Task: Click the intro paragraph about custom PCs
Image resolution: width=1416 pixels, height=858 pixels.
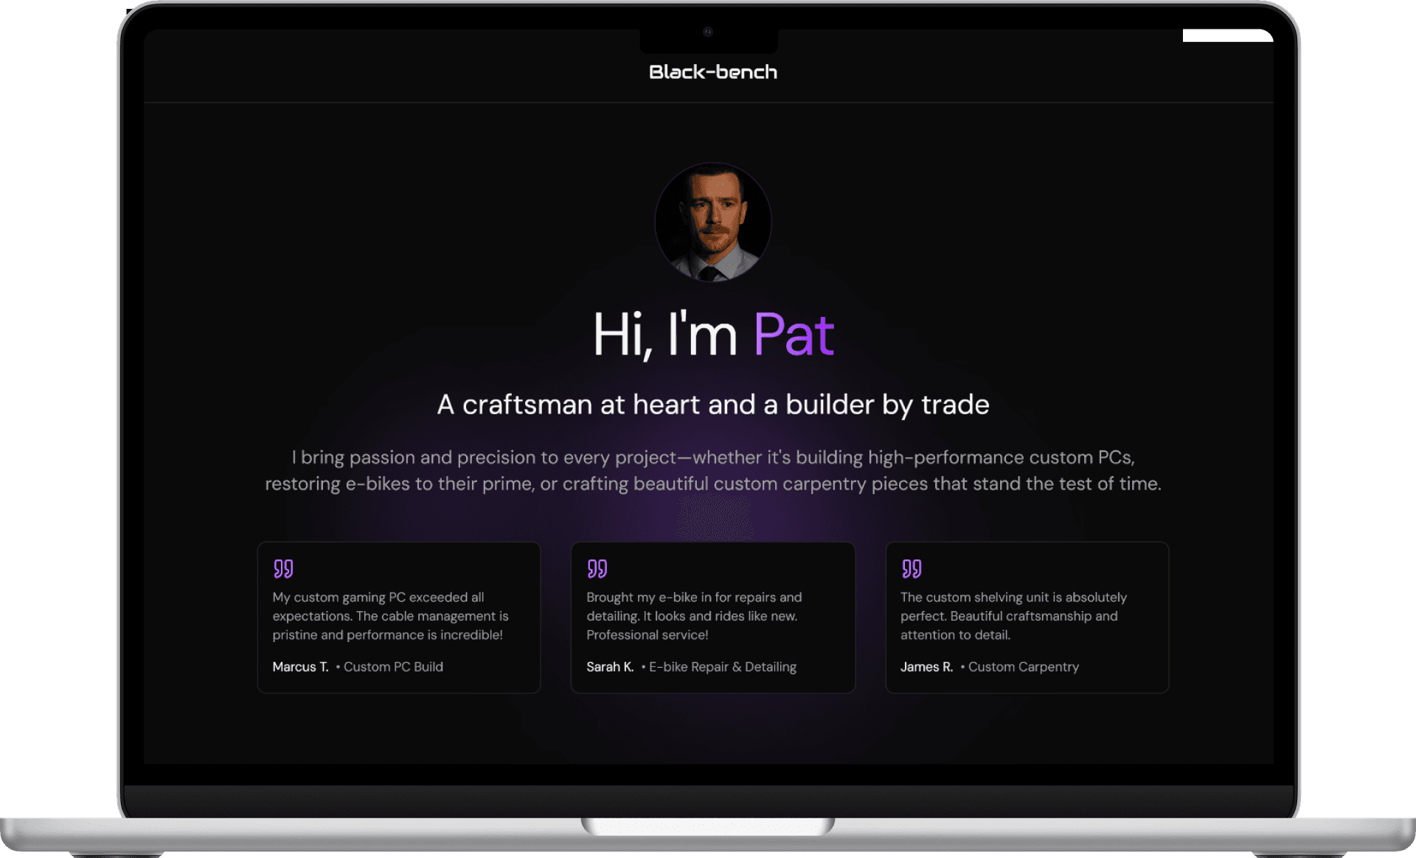Action: tap(712, 470)
